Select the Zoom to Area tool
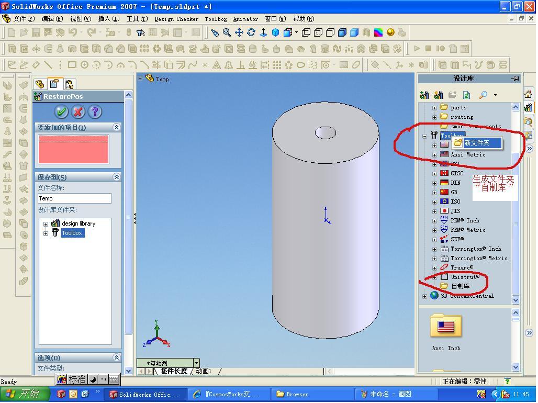Image resolution: width=538 pixels, height=403 pixels. click(227, 32)
